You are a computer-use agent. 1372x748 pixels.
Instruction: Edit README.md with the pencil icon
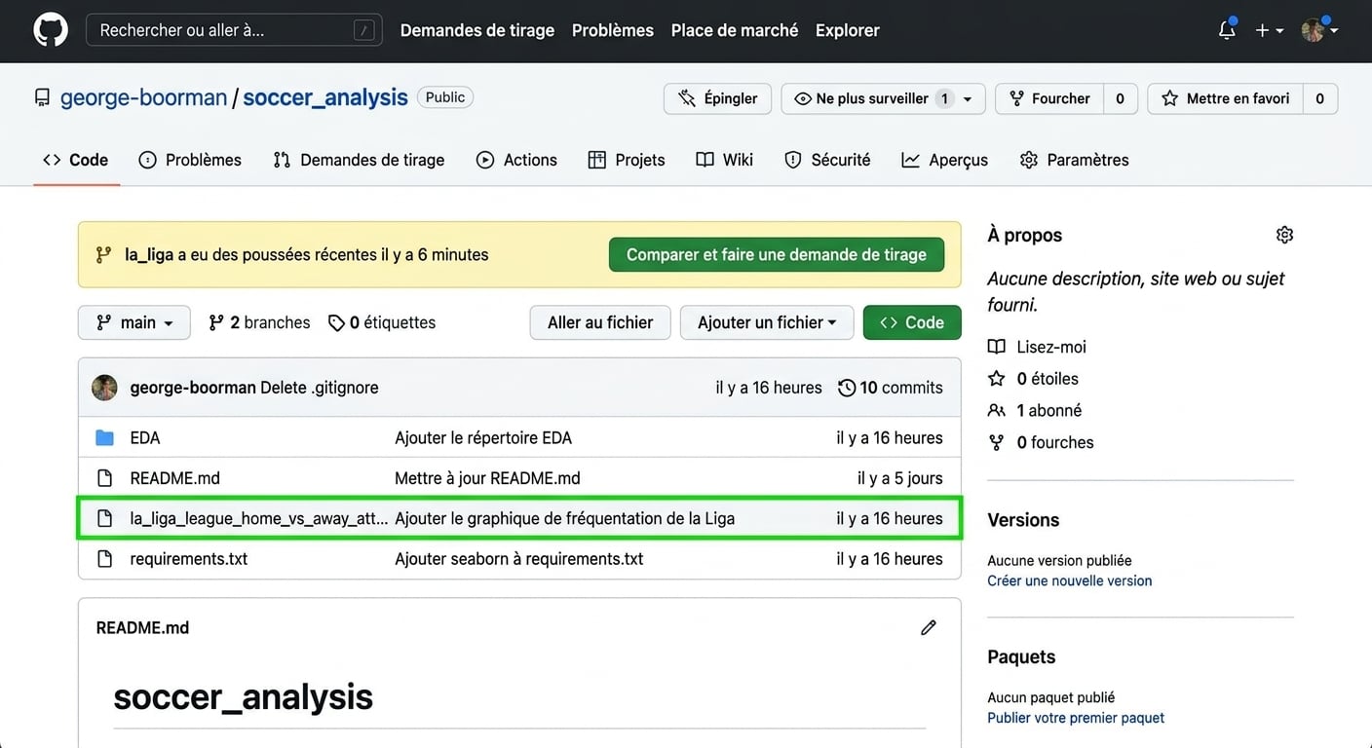[929, 627]
